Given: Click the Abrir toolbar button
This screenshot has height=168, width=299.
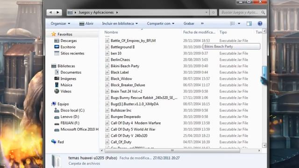Looking at the screenshot, I should point(86,23).
